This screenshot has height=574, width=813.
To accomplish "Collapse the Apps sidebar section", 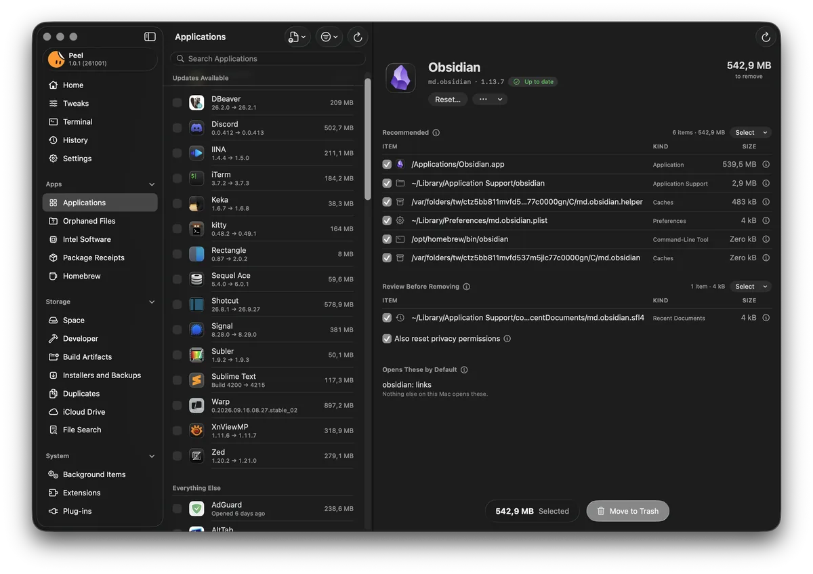I will 152,184.
